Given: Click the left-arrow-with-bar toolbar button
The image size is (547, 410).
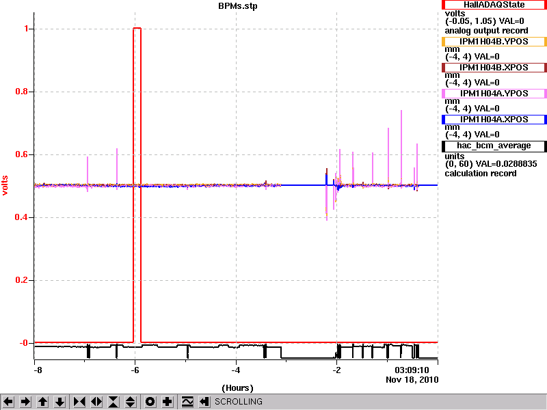Looking at the screenshot, I should click(204, 402).
